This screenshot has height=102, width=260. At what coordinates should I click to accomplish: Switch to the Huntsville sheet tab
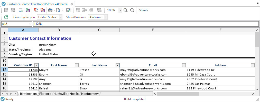(x=60, y=94)
